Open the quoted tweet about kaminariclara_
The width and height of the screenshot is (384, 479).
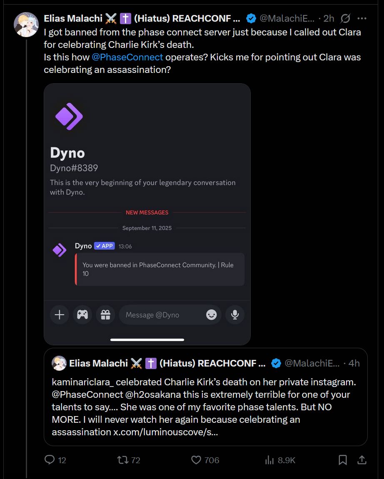pos(205,406)
